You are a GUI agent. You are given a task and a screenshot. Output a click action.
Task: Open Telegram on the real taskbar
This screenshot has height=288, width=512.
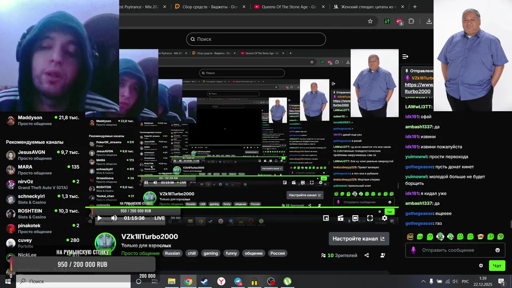click(x=238, y=281)
